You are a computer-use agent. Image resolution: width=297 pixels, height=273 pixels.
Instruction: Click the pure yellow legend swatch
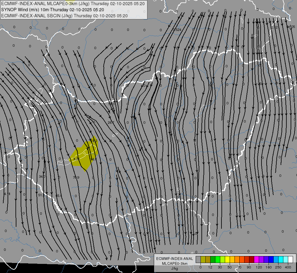pyautogui.click(x=228, y=260)
